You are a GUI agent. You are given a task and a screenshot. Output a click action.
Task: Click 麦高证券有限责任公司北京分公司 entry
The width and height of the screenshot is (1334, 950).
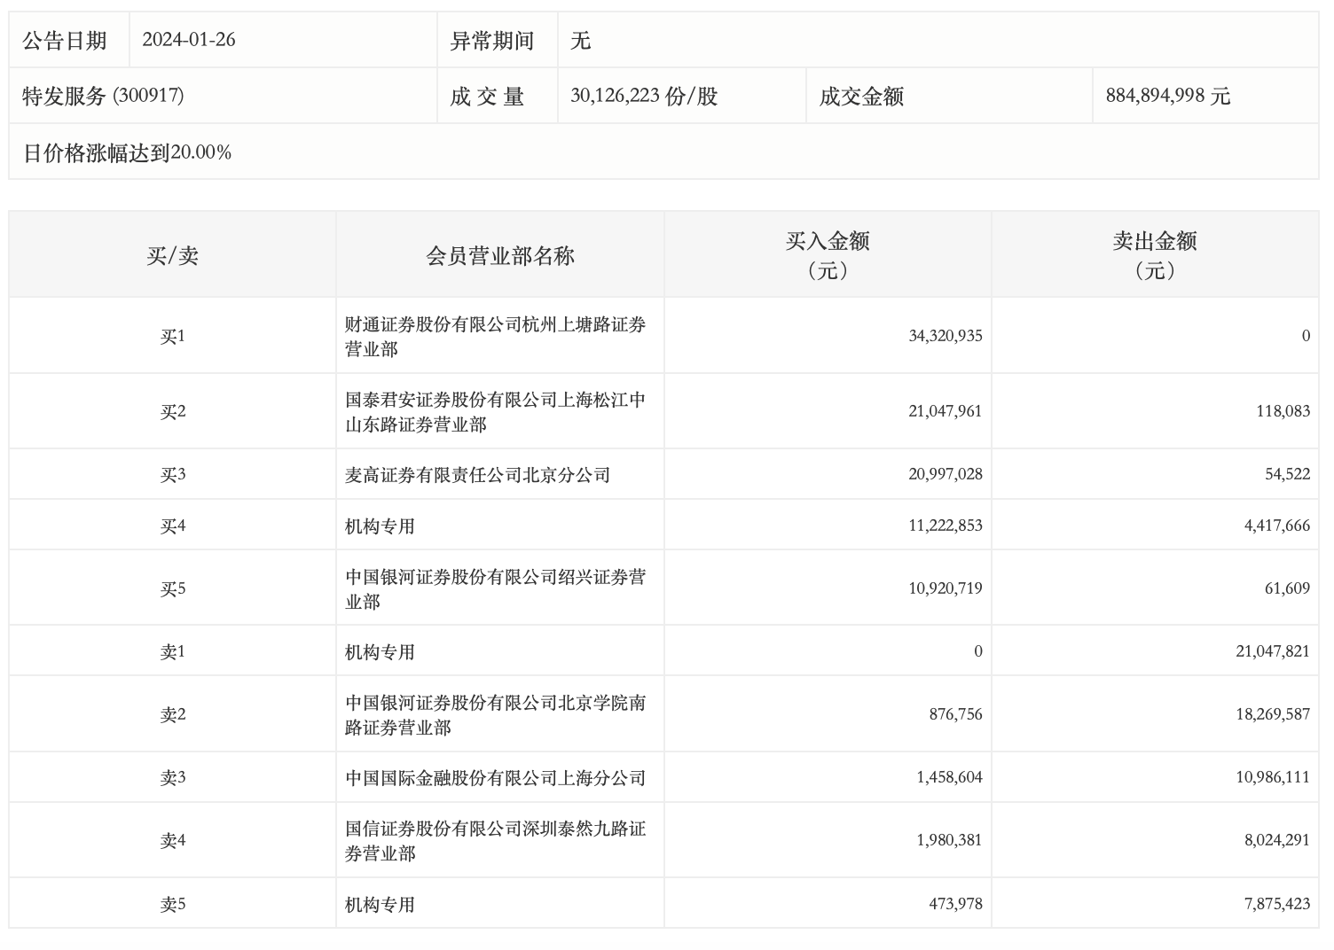click(477, 475)
